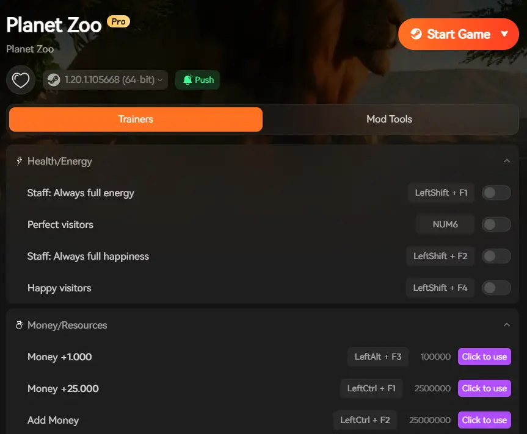
Task: Switch to the Mod Tools tab
Action: 389,119
